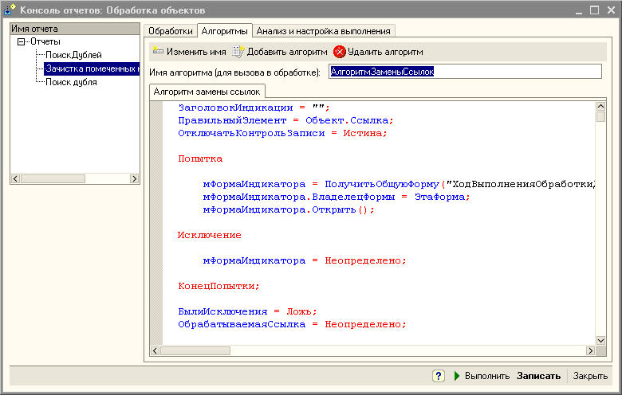The height and width of the screenshot is (395, 622).
Task: Click the red Удалить алгоритм icon
Action: [340, 52]
